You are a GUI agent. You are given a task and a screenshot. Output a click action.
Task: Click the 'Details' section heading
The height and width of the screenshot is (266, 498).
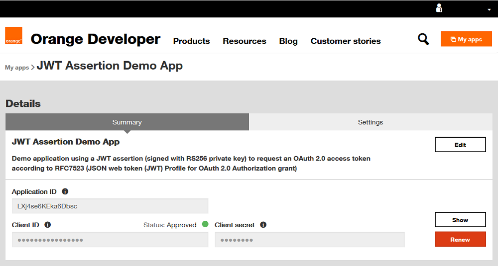(23, 104)
